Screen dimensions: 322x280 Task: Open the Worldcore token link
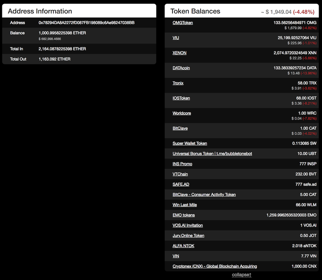coord(181,113)
